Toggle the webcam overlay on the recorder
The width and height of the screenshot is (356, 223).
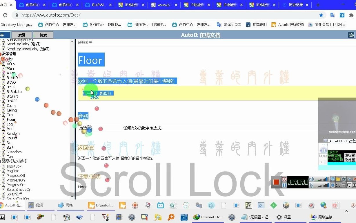tap(333, 185)
